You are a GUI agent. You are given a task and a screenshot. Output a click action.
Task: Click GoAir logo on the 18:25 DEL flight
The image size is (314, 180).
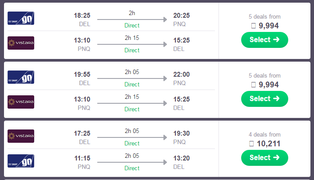pos(21,18)
